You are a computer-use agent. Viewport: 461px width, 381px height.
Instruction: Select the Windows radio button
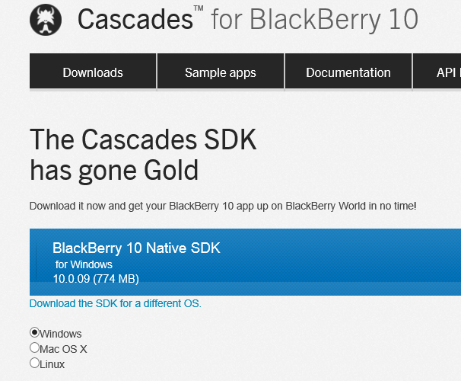click(35, 332)
